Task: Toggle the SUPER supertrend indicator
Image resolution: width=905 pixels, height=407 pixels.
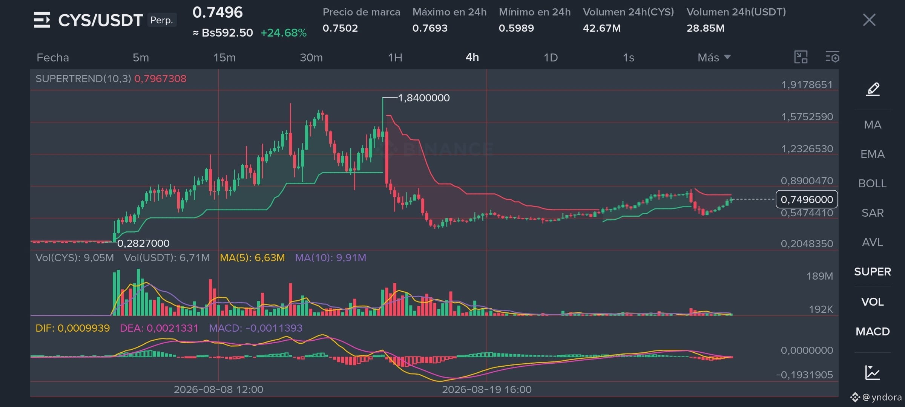Action: click(x=873, y=272)
